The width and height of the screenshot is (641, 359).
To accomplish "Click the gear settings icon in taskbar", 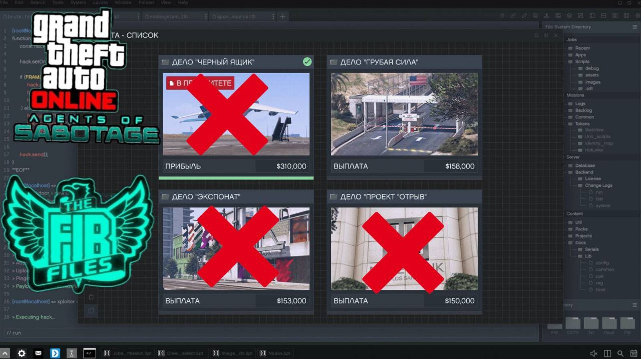I will click(22, 353).
